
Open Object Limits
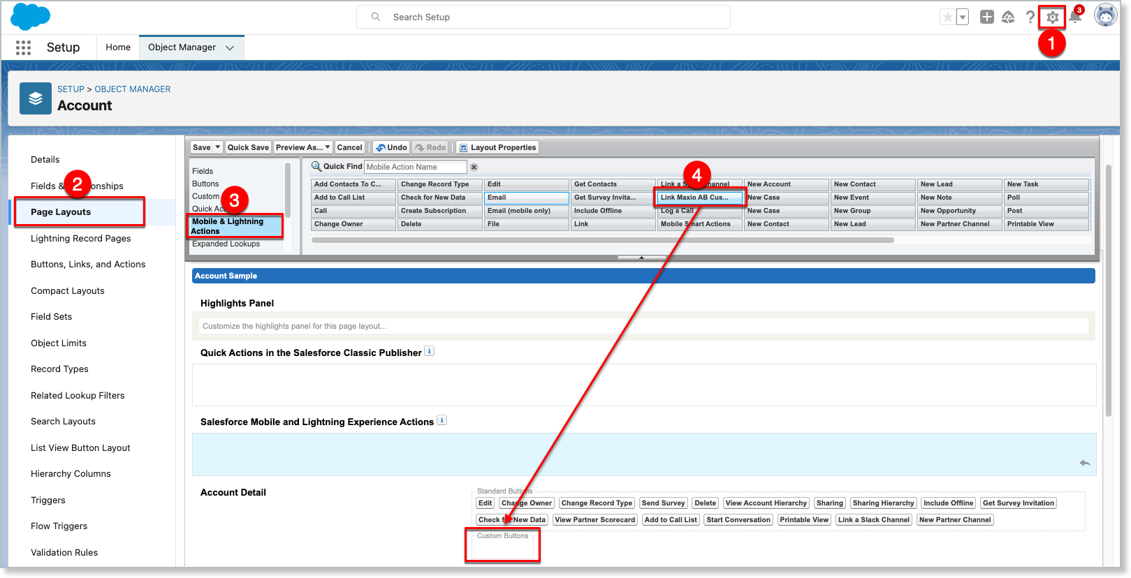[59, 343]
